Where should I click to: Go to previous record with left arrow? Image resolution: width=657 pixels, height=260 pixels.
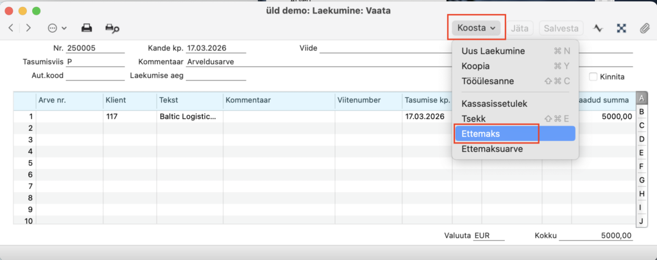pyautogui.click(x=11, y=28)
